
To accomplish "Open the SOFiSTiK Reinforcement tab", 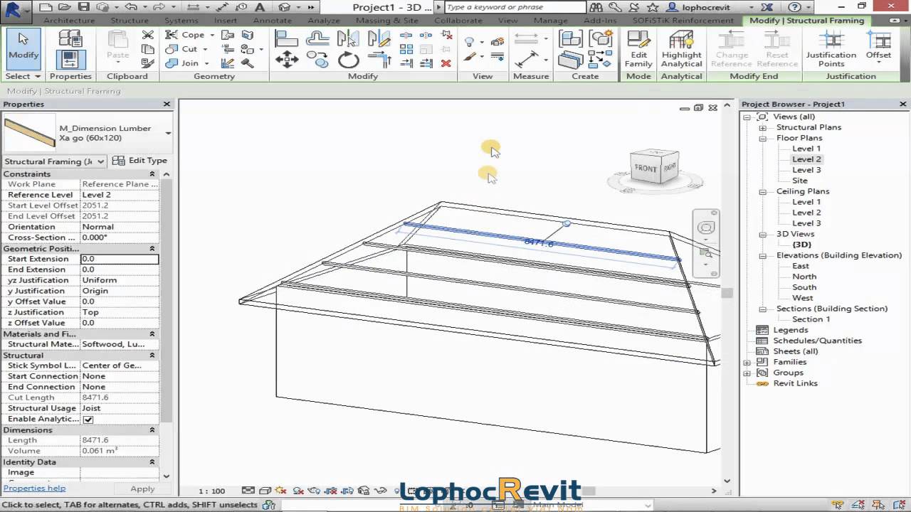I will tap(683, 21).
